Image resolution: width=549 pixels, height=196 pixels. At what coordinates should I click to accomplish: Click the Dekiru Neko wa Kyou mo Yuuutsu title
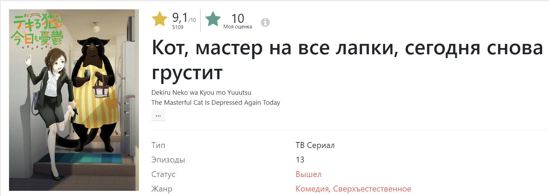(x=201, y=93)
